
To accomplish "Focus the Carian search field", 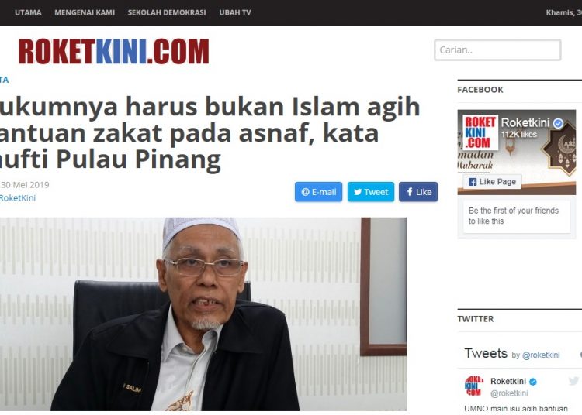I will point(497,50).
